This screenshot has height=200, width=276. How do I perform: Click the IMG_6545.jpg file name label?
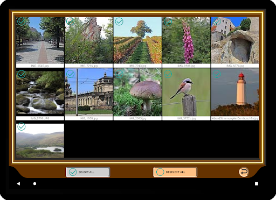[40, 66]
